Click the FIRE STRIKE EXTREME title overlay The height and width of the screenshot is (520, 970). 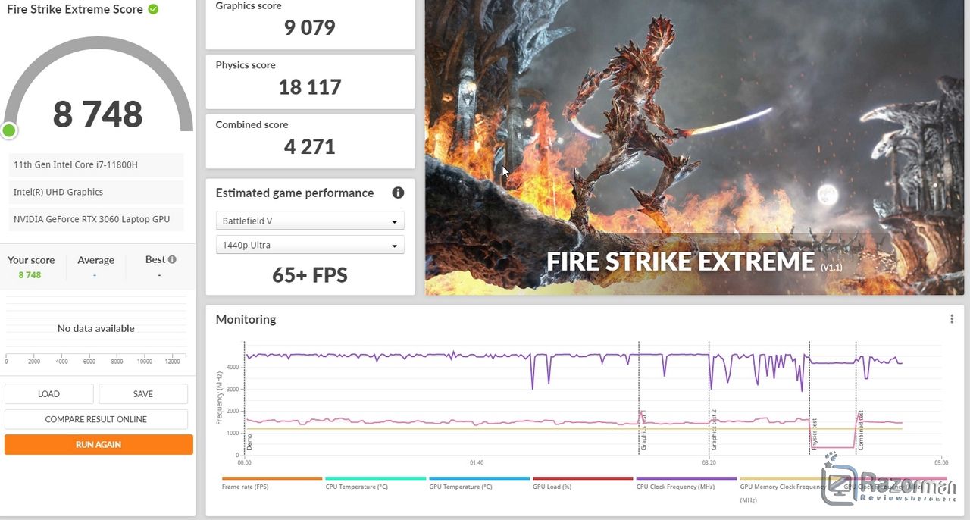681,262
